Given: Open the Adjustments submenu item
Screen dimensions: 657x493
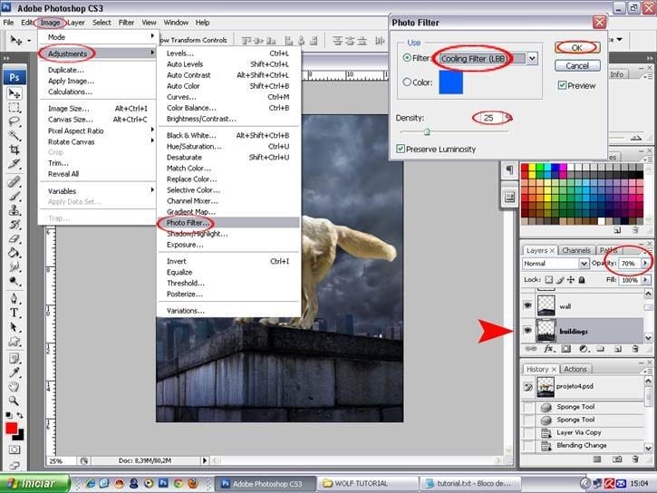Looking at the screenshot, I should pyautogui.click(x=97, y=53).
